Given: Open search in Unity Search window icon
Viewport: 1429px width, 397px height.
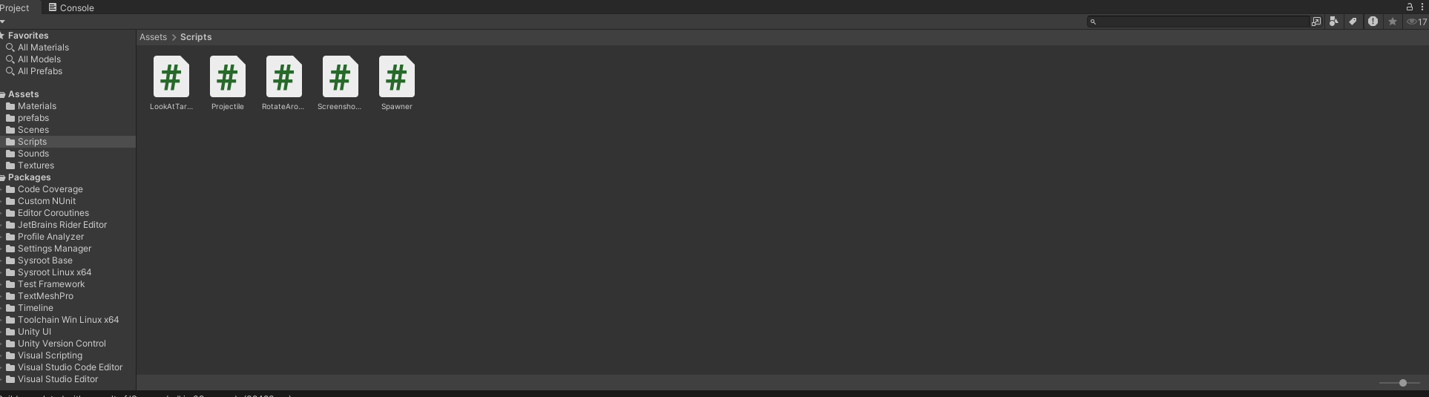Looking at the screenshot, I should click(1316, 22).
